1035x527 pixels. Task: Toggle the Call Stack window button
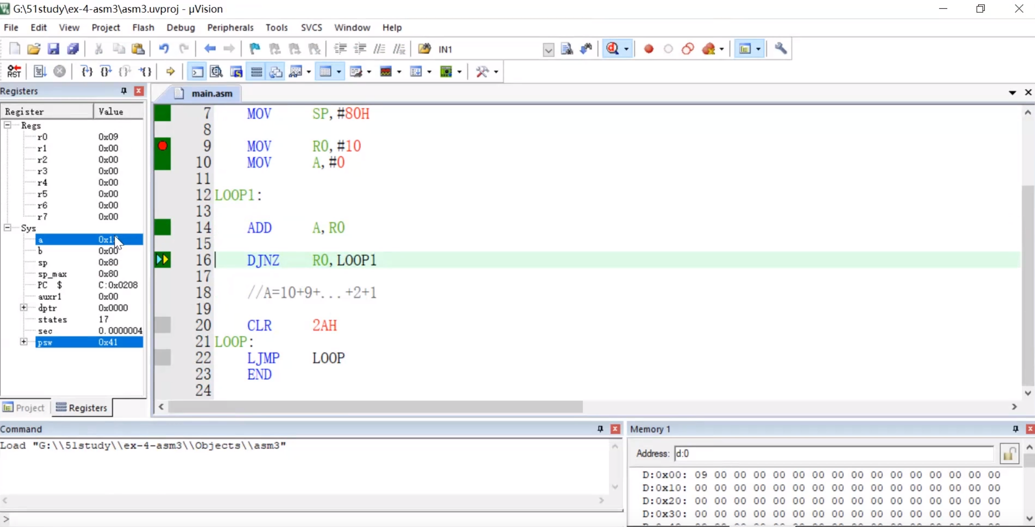point(276,71)
